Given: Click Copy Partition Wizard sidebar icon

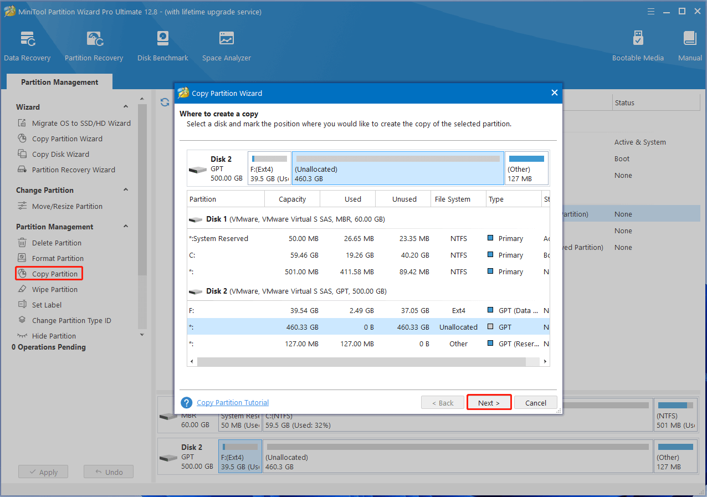Looking at the screenshot, I should (22, 139).
